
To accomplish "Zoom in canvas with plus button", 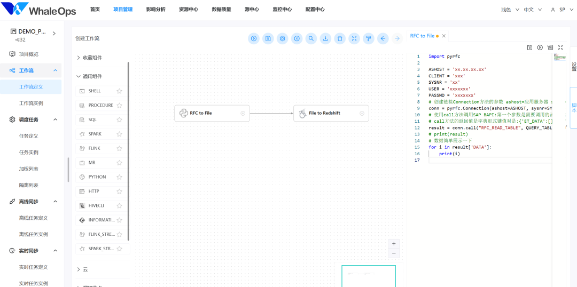I will pos(394,243).
